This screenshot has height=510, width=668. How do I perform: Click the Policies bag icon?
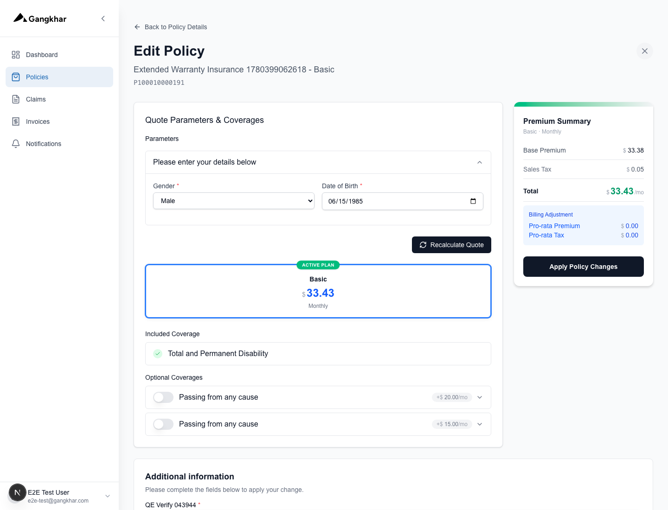16,77
